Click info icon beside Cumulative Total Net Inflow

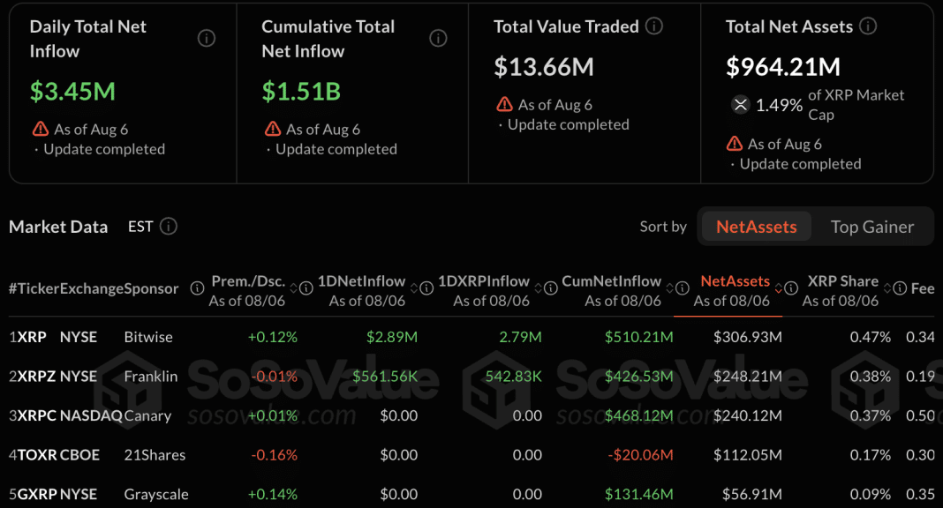pos(438,39)
